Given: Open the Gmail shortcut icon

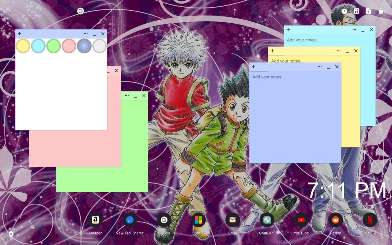Looking at the screenshot, I should pyautogui.click(x=233, y=220).
